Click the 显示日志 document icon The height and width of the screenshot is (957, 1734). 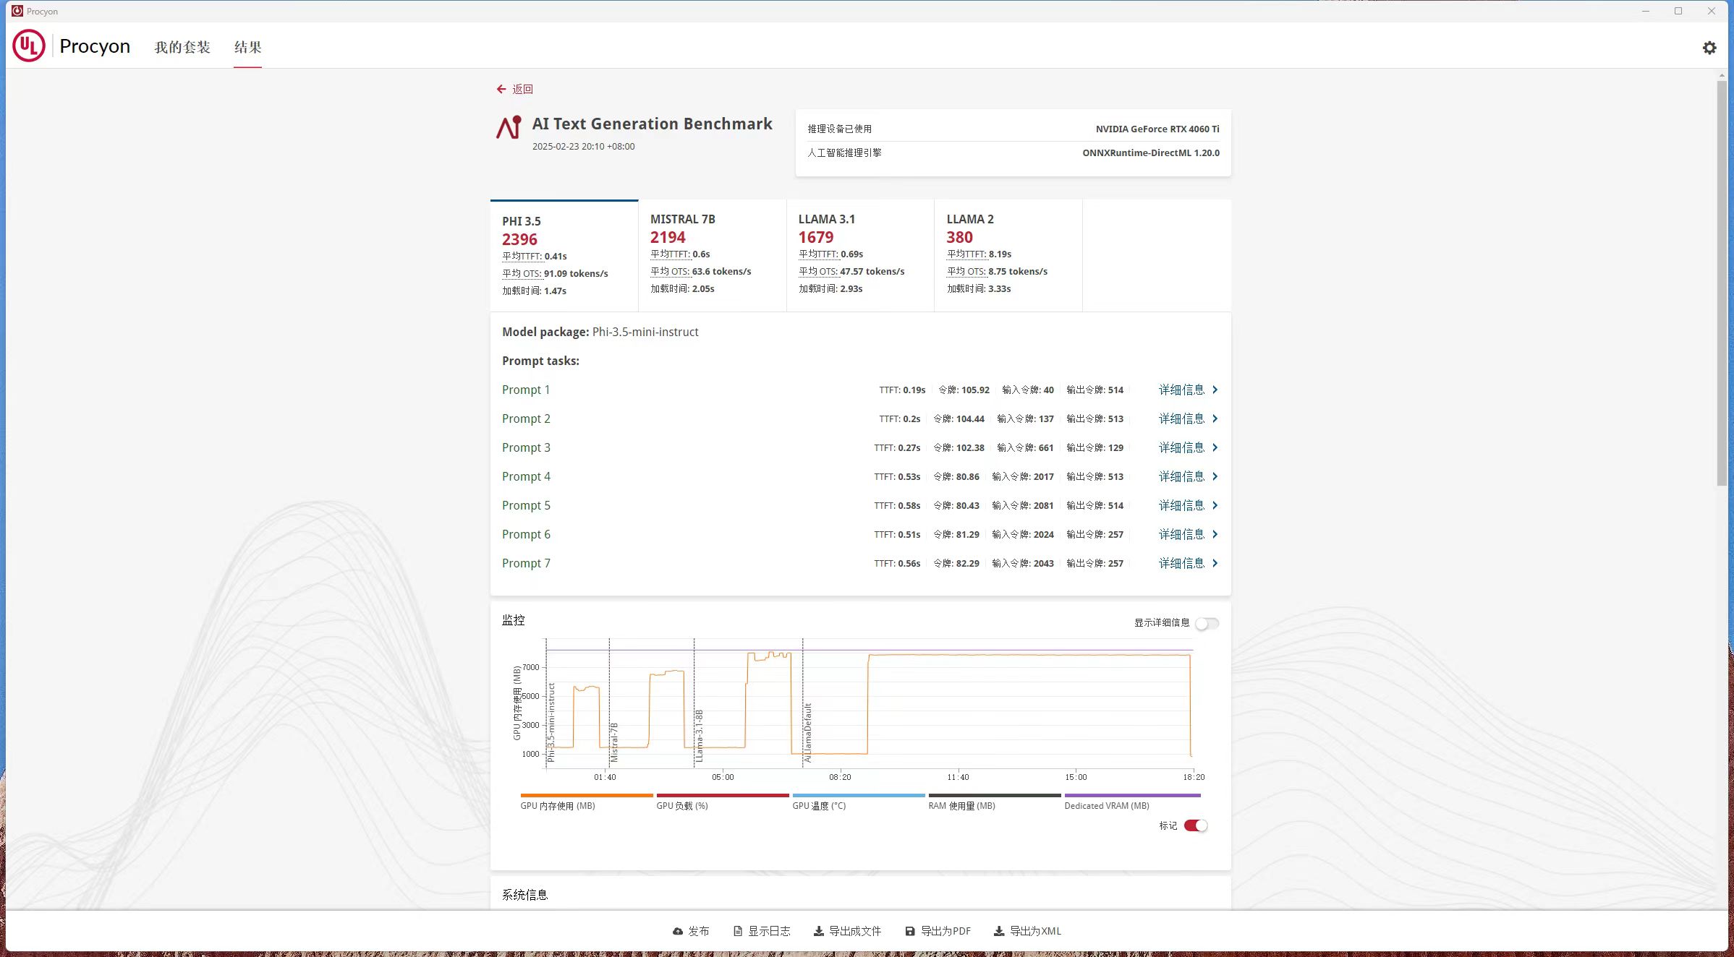click(738, 931)
